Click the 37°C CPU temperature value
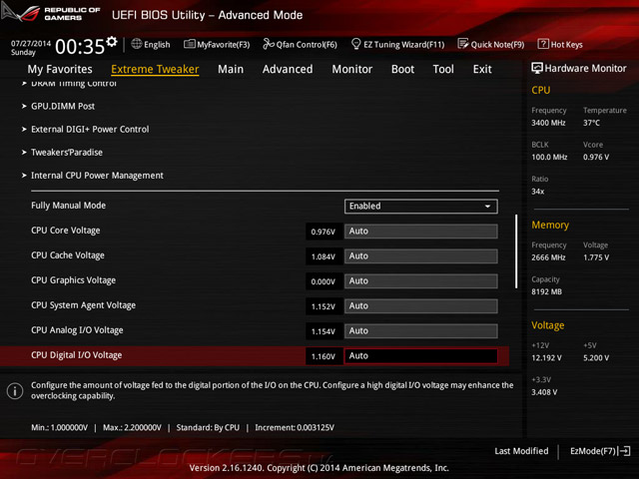This screenshot has width=639, height=479. point(591,123)
